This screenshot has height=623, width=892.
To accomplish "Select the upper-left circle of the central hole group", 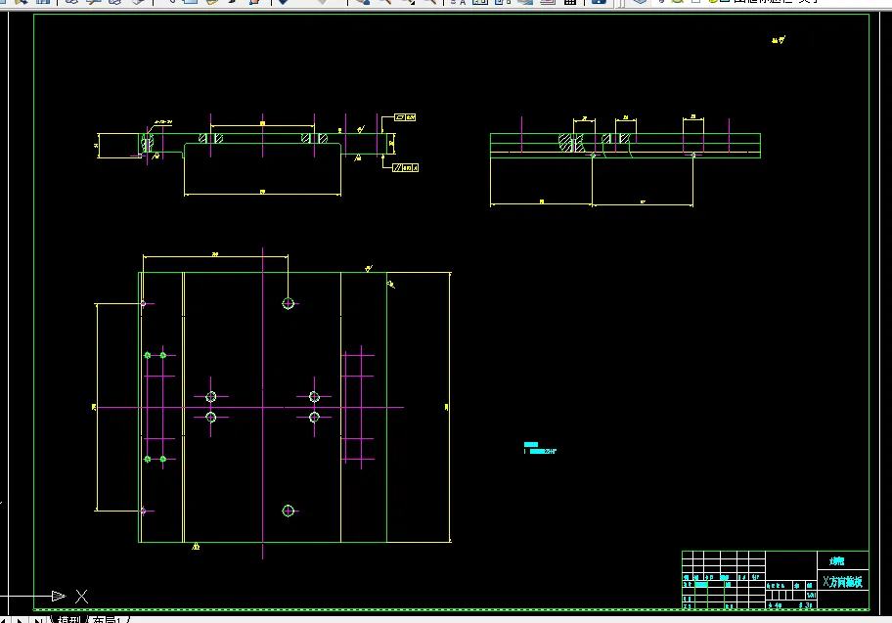I will [x=211, y=396].
